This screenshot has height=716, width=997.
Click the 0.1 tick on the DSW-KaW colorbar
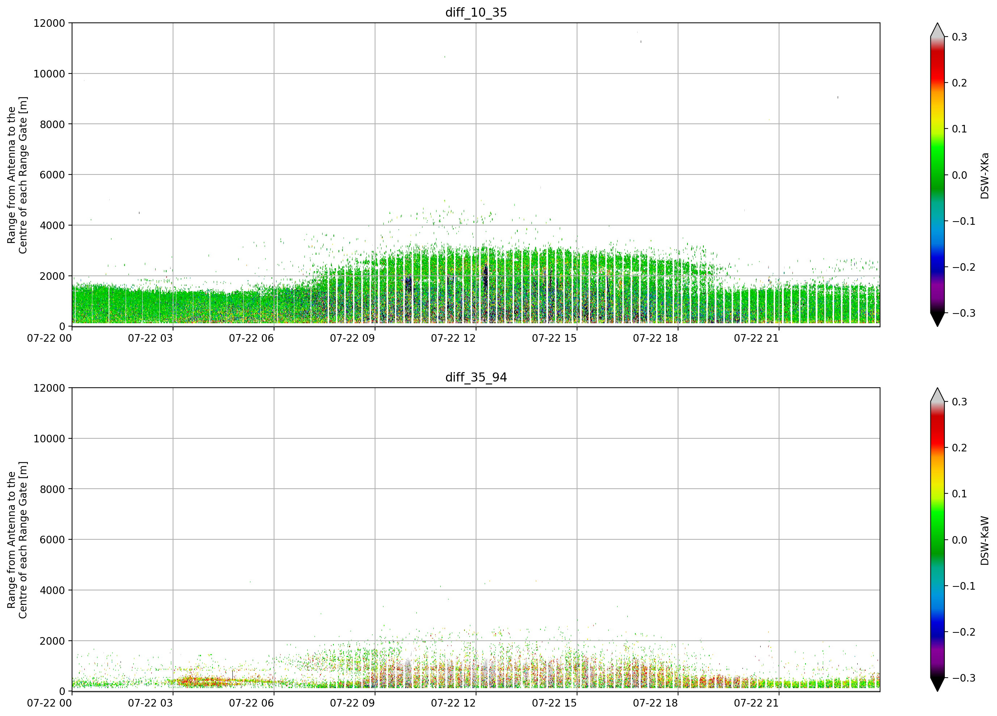click(960, 494)
